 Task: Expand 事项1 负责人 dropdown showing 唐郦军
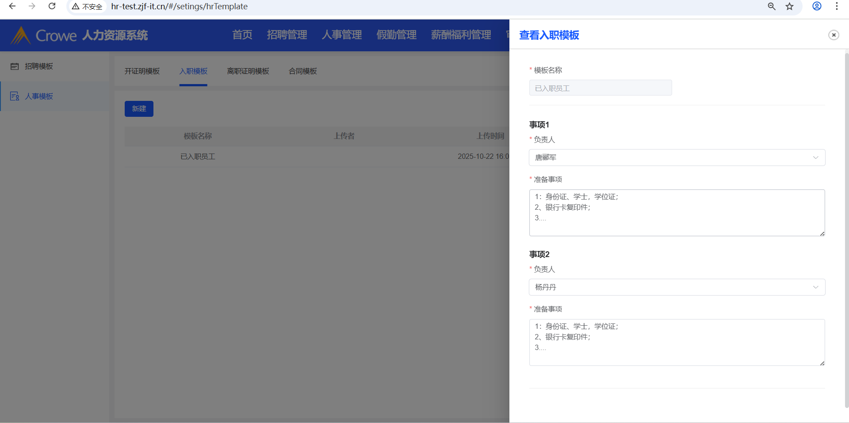click(677, 158)
